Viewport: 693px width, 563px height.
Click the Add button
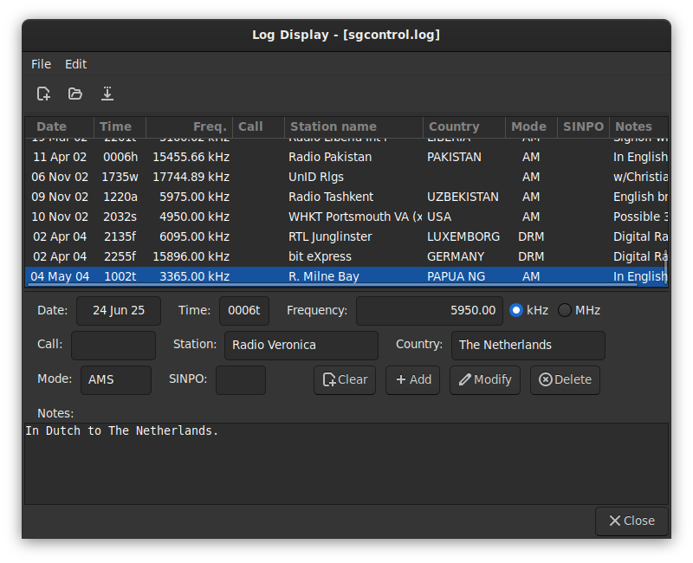413,379
